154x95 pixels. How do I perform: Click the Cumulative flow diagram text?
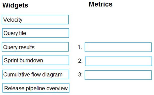[33, 75]
